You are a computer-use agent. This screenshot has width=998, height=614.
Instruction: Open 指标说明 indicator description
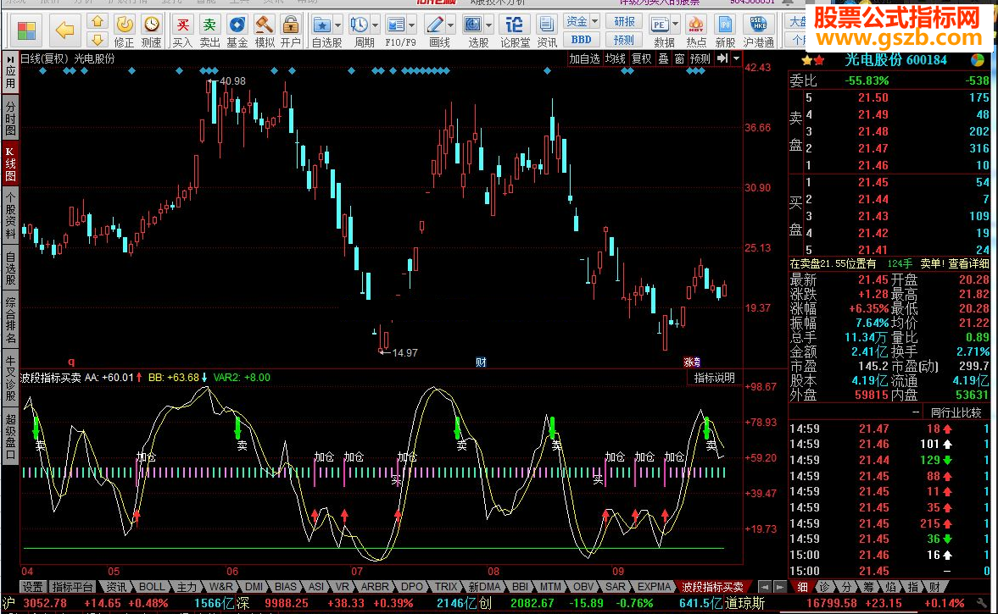point(714,378)
